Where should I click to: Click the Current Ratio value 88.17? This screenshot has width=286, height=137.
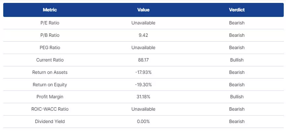pos(143,60)
